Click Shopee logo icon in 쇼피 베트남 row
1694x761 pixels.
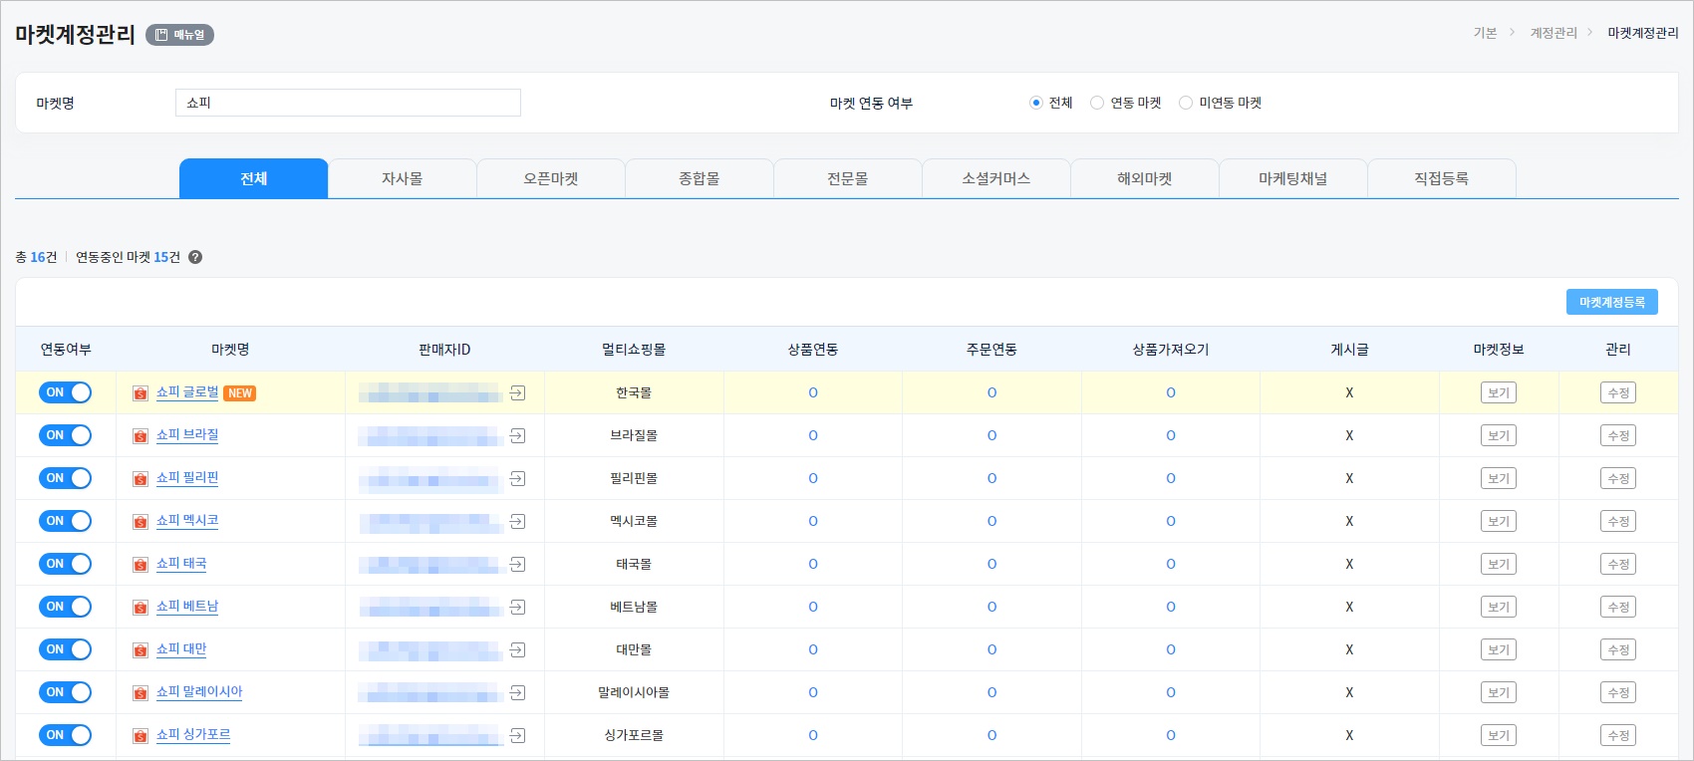point(141,608)
